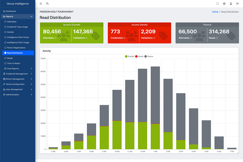Click the 1 PM bar in Activity chart

[x=155, y=108]
